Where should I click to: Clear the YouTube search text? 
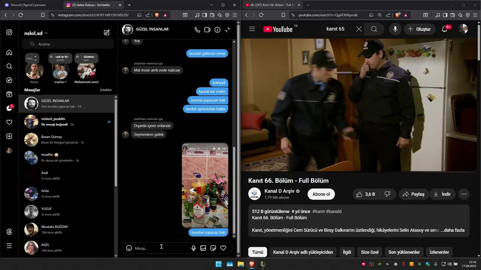[359, 29]
